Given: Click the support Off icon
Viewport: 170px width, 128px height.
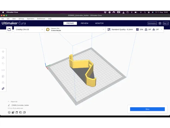Looking at the screenshot, I should (146, 30).
